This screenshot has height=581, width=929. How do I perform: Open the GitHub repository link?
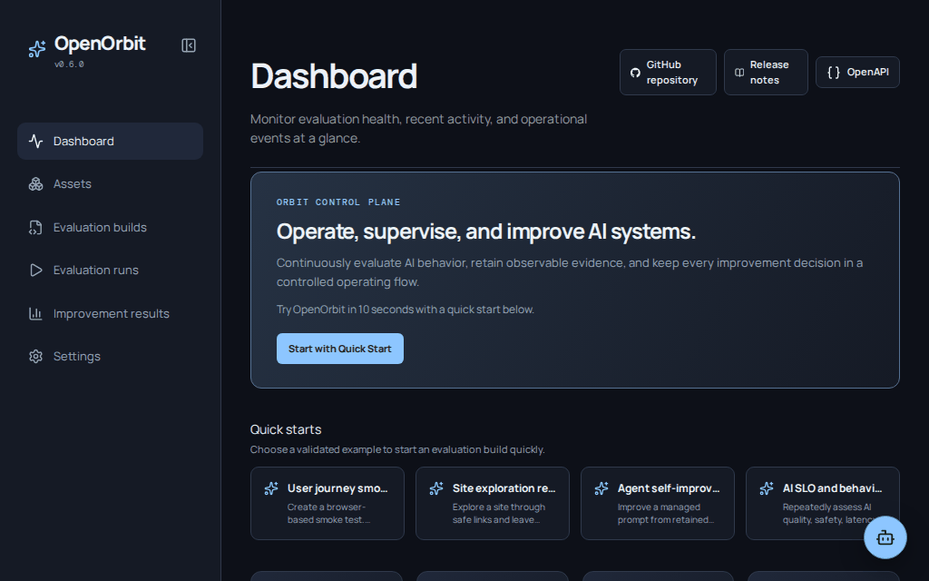[x=668, y=73]
